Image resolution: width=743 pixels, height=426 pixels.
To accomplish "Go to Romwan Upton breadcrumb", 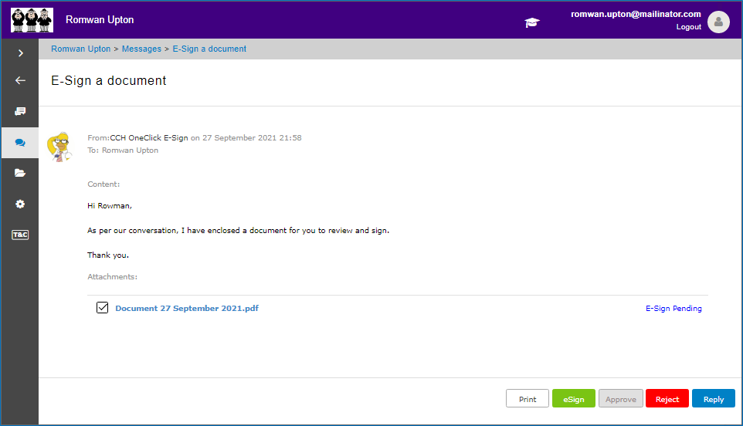I will 80,49.
